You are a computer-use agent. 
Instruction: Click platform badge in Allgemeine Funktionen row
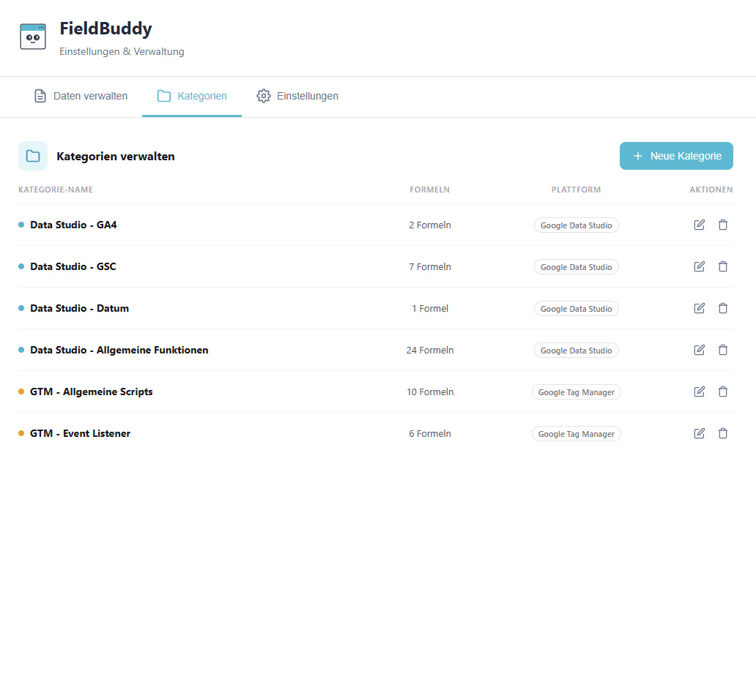pyautogui.click(x=577, y=351)
